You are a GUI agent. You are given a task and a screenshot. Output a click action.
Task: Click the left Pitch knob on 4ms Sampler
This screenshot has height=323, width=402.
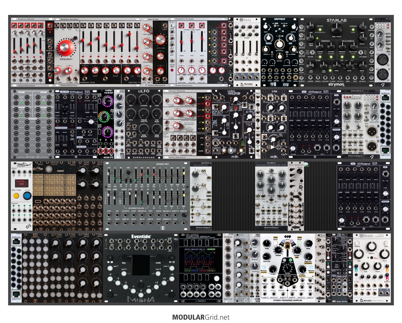tap(267, 243)
